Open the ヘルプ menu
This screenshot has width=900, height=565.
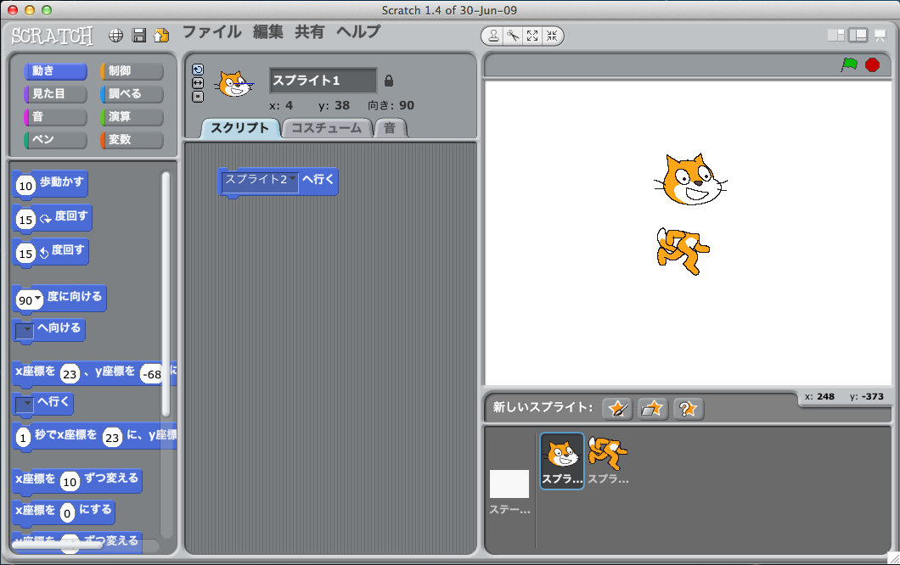point(358,31)
